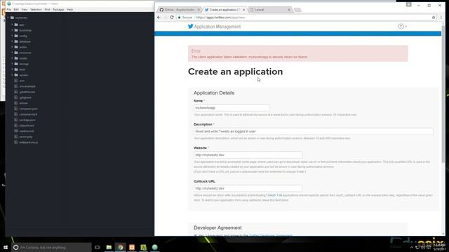This screenshot has width=449, height=252.
Task: Open the .gitignore file
Action: coord(25,97)
